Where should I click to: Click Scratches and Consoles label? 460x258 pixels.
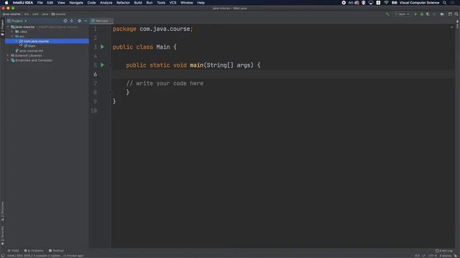click(34, 60)
